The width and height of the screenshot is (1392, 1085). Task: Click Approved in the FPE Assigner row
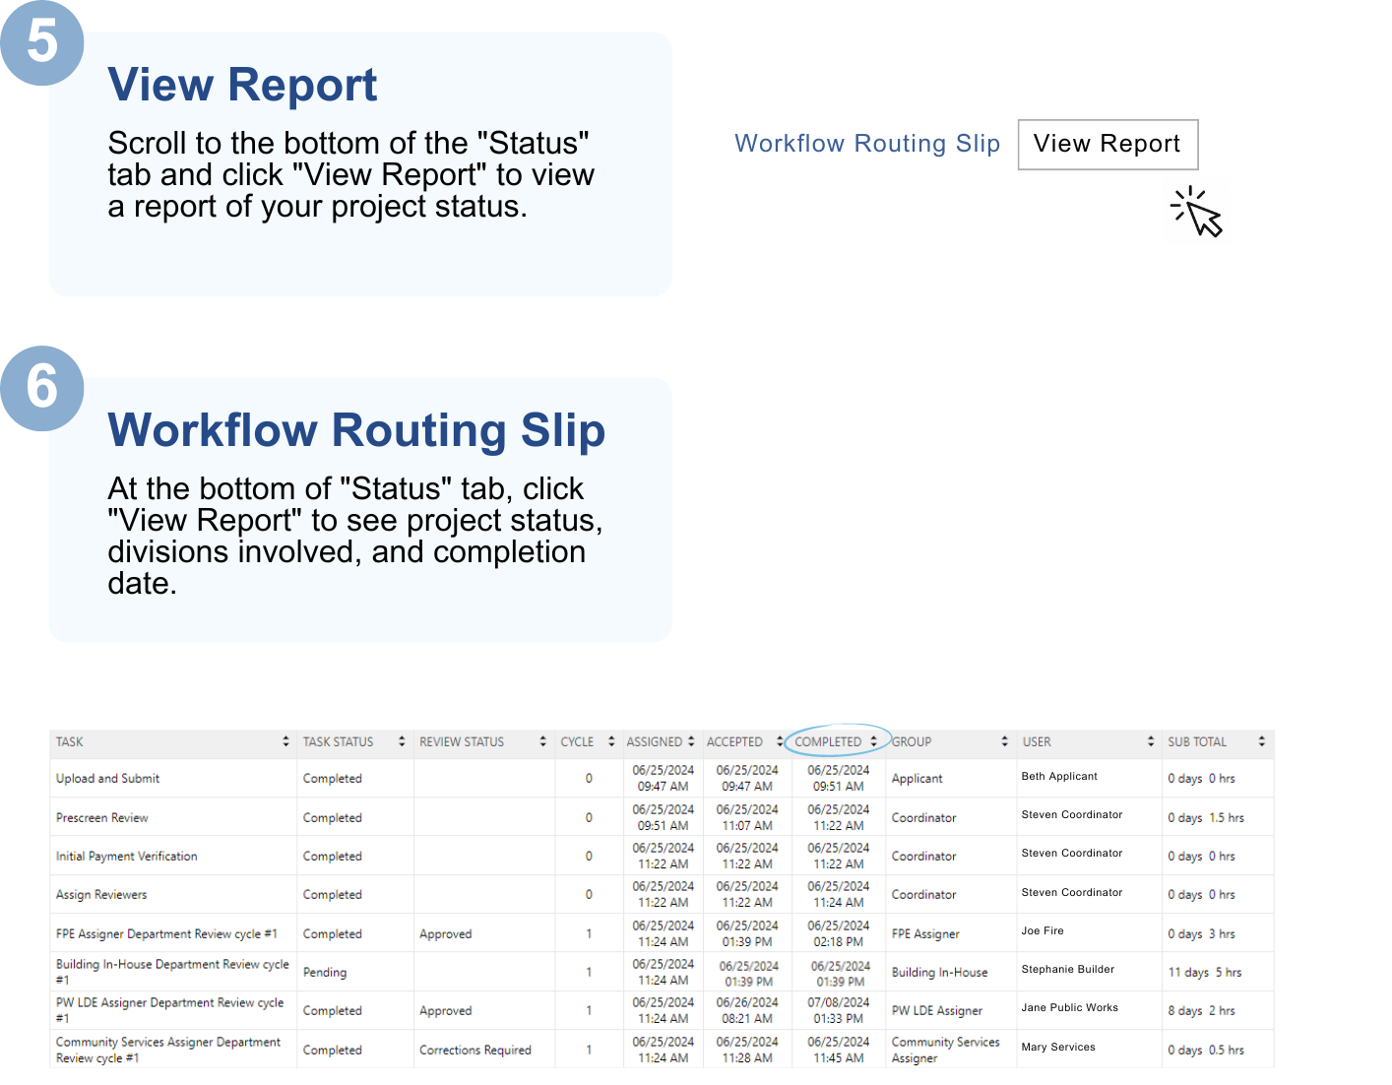[446, 934]
